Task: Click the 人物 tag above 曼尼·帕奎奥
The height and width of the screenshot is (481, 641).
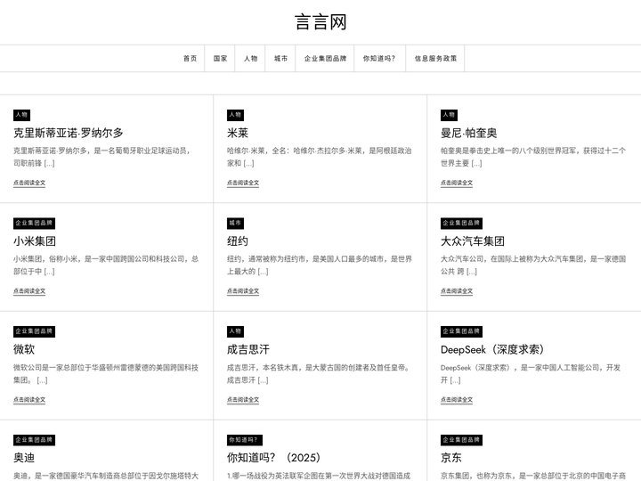Action: coord(450,115)
